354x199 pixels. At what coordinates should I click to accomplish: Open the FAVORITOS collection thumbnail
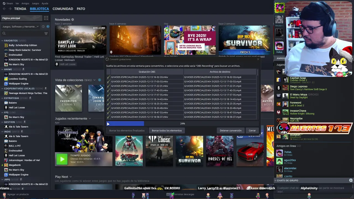click(68, 98)
